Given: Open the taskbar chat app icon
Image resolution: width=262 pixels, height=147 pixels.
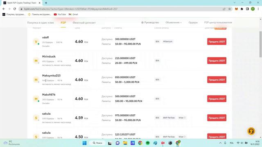Looking at the screenshot, I should click(117, 143).
